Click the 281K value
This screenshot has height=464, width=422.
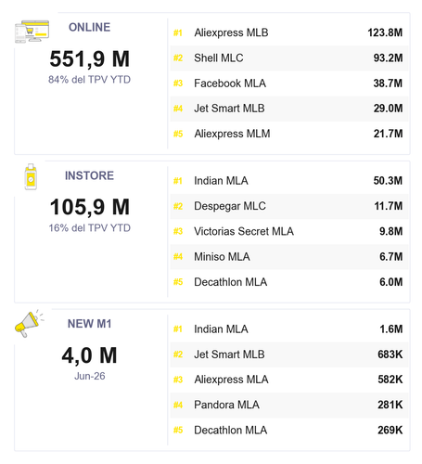[390, 405]
